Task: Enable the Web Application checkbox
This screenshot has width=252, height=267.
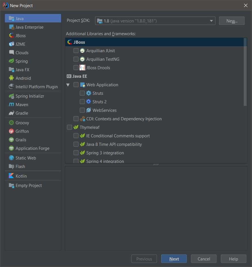Action: click(76, 85)
